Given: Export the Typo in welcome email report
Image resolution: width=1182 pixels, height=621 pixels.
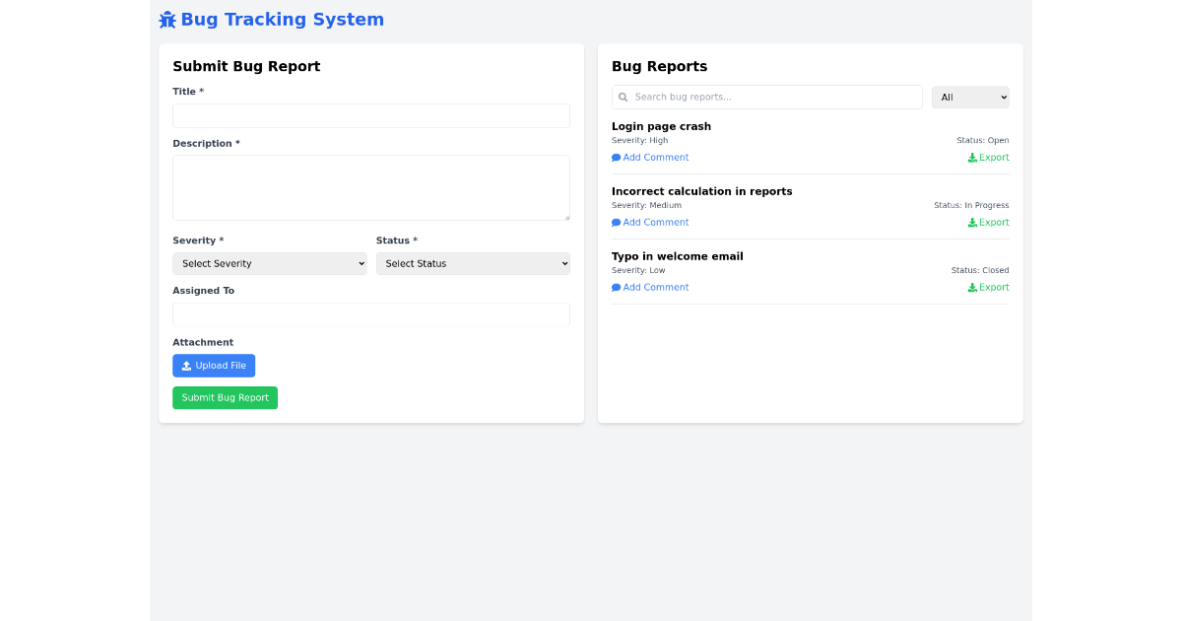Looking at the screenshot, I should click(x=988, y=287).
